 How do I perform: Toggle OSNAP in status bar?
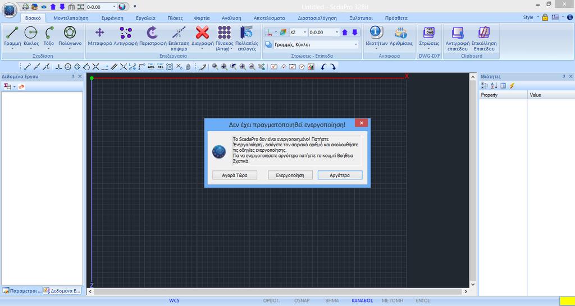pyautogui.click(x=302, y=300)
